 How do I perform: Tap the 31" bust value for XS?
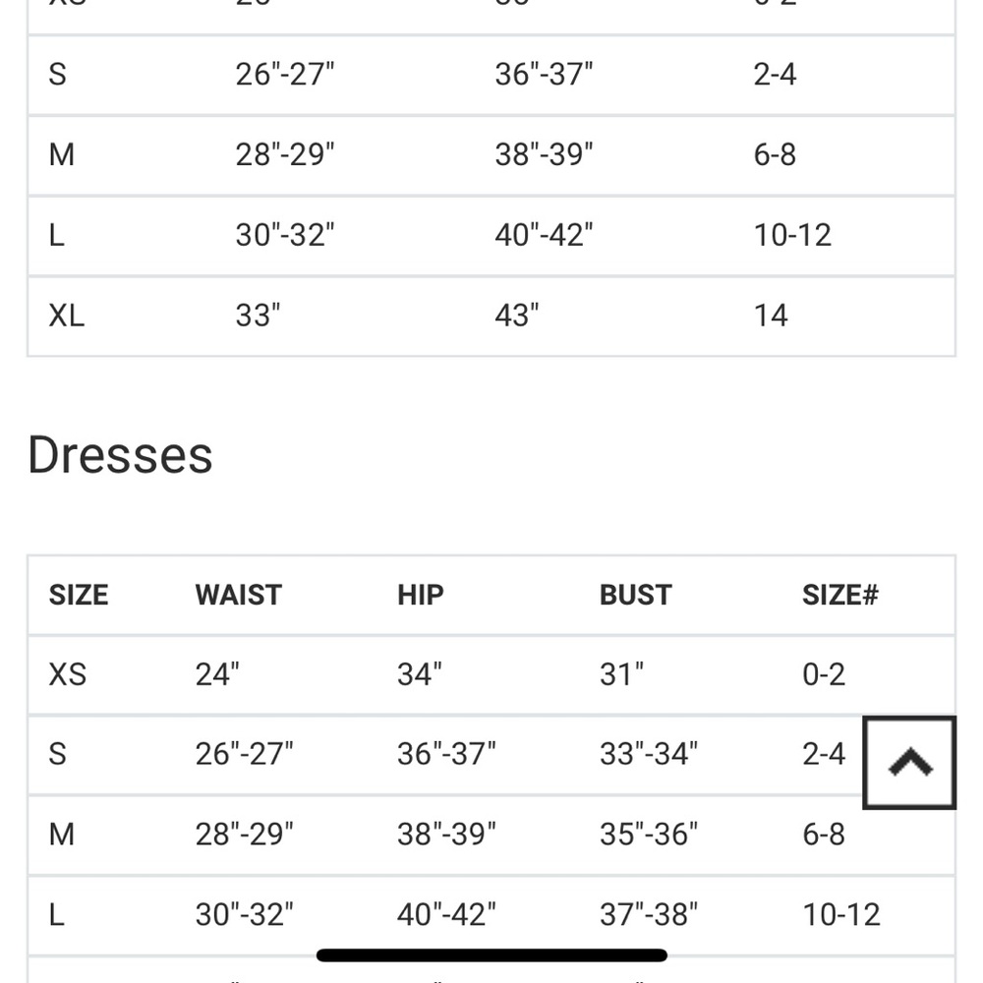click(x=621, y=674)
